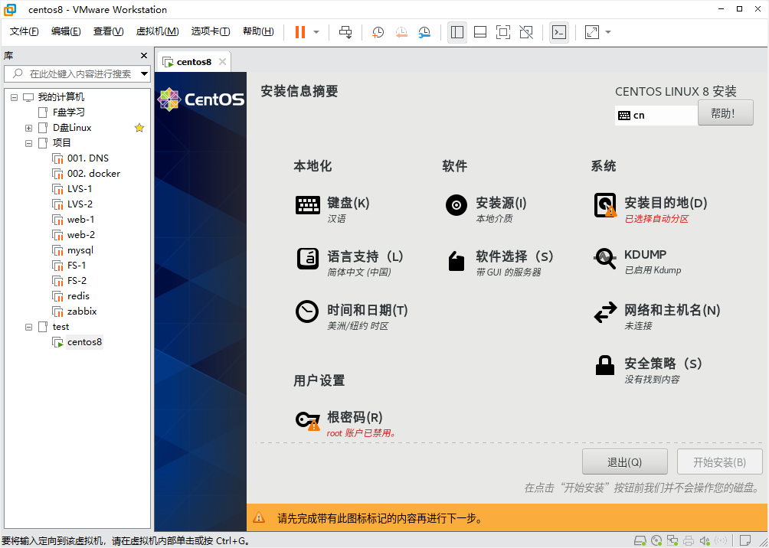Click the message log icon in status bar
This screenshot has width=769, height=548.
point(745,540)
